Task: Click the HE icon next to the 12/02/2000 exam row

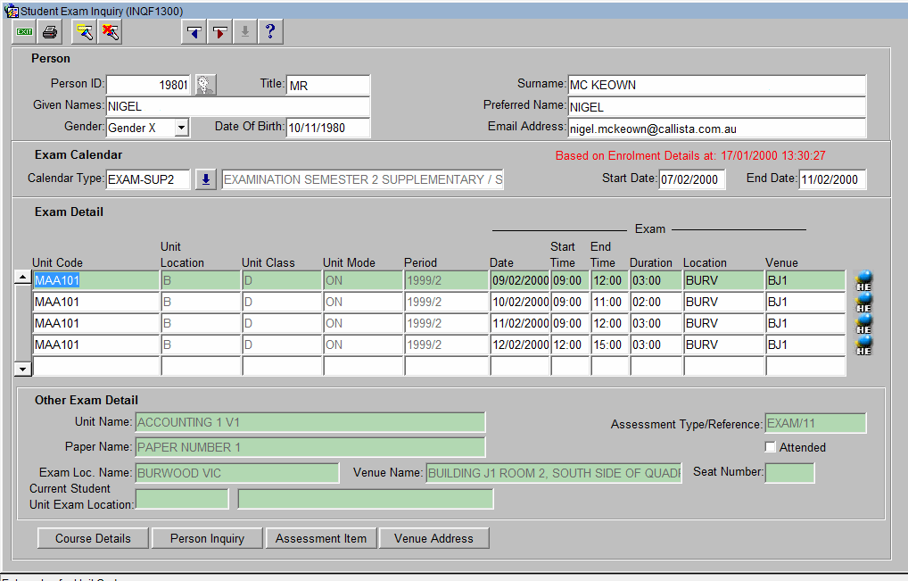Action: click(x=862, y=344)
